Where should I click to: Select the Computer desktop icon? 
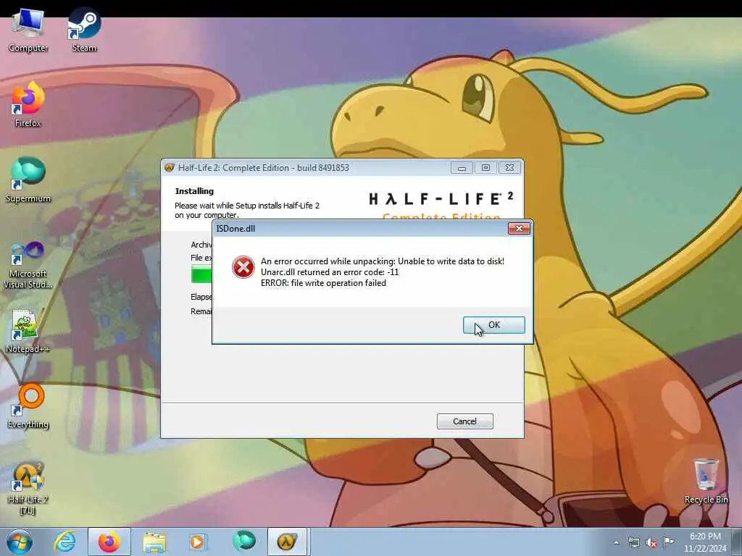tap(28, 30)
